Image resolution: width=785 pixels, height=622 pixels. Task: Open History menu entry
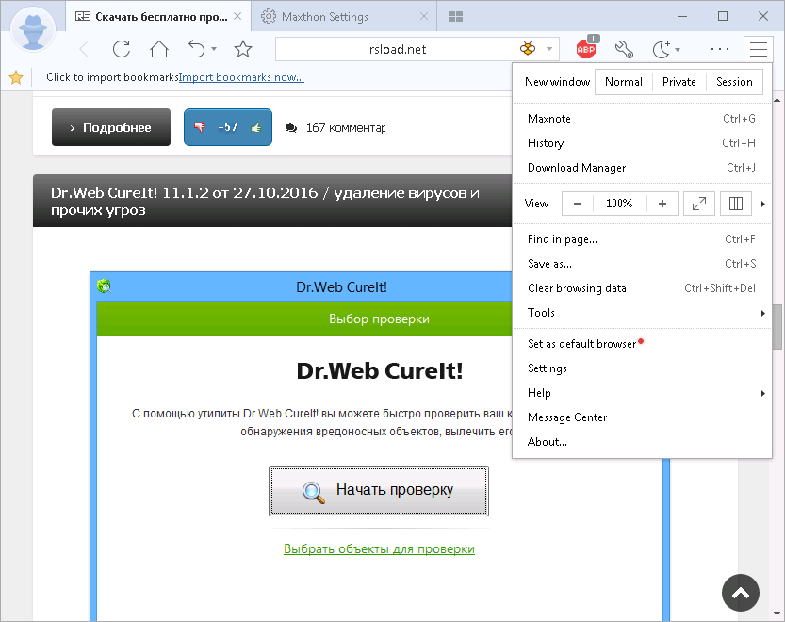click(x=642, y=143)
